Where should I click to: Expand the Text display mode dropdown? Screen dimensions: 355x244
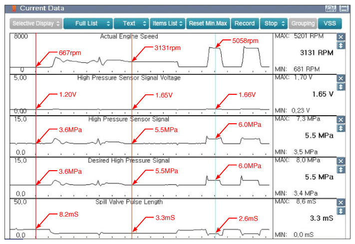[x=131, y=23]
